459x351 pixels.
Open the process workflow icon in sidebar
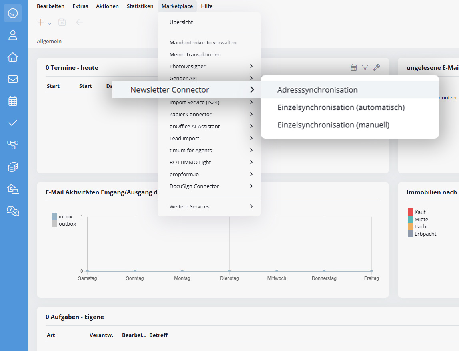(13, 145)
